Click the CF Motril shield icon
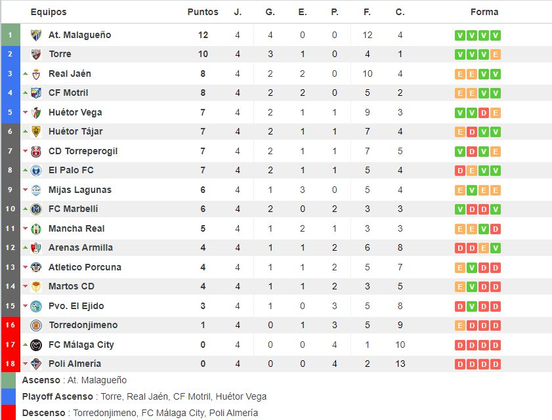This screenshot has height=420, width=552. [36, 93]
